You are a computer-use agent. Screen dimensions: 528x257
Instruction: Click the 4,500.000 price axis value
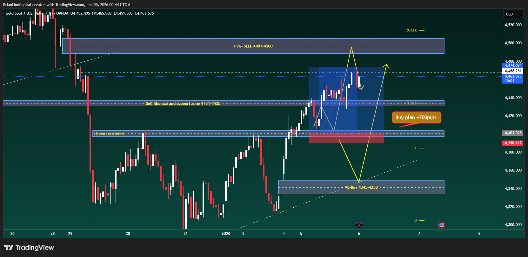pos(513,43)
